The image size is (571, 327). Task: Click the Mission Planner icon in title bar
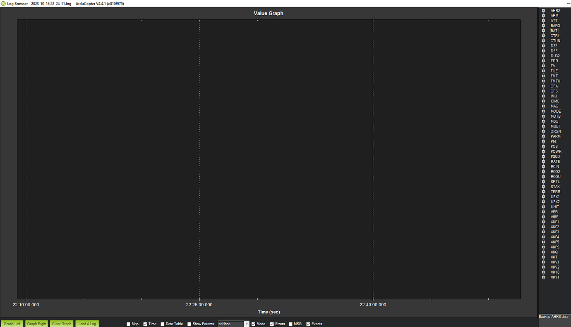click(3, 3)
